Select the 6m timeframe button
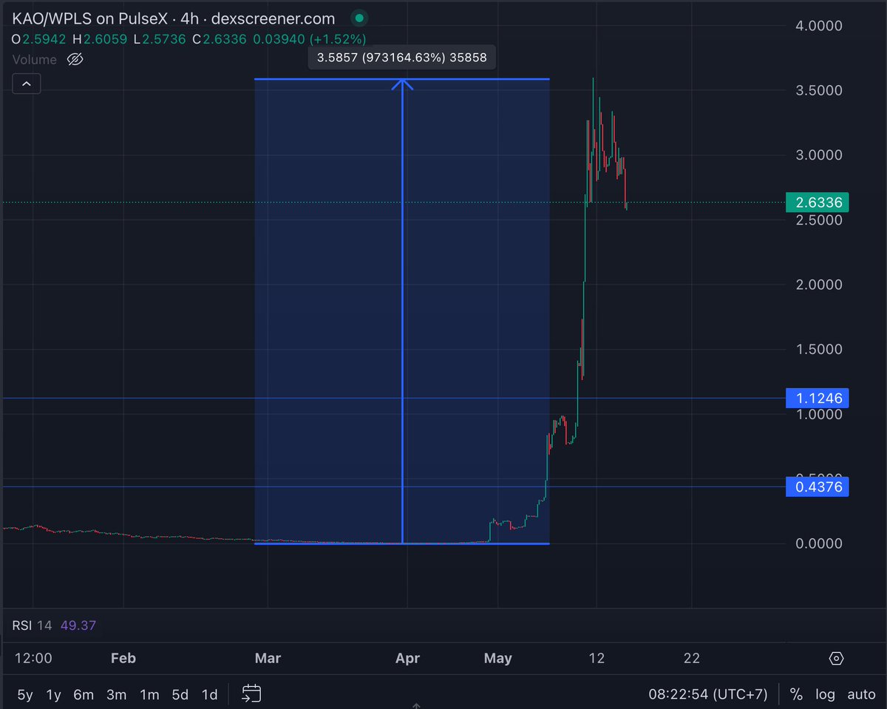 84,695
